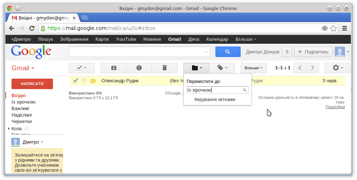Open the Labels tag dropdown
Screen dimensions: 357x180
[222, 68]
